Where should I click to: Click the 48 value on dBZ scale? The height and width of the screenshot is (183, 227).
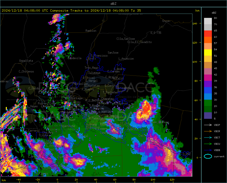(216, 62)
